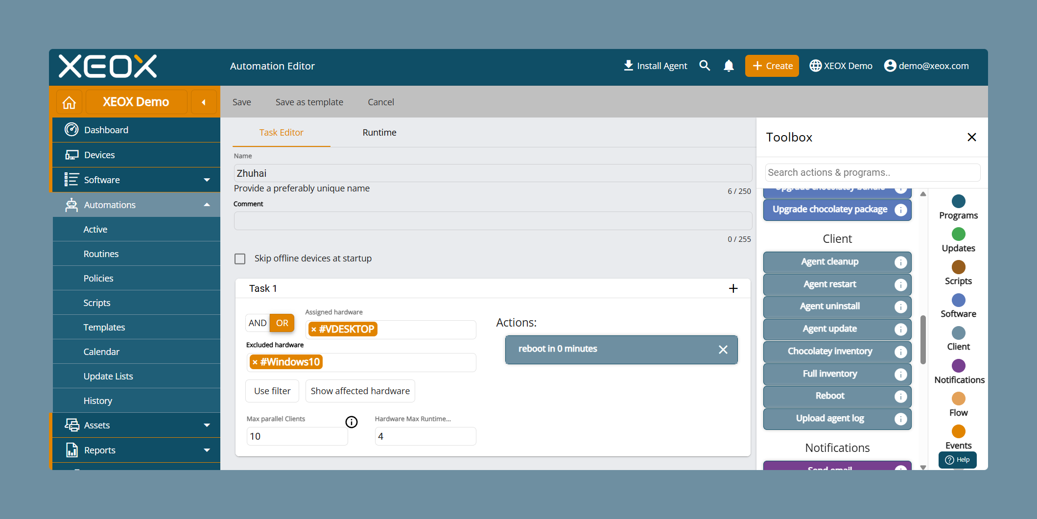The height and width of the screenshot is (519, 1037).
Task: Click Install Agent download icon
Action: (628, 66)
